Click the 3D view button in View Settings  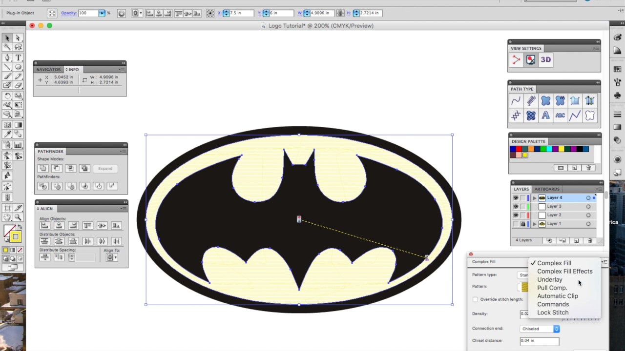click(545, 60)
